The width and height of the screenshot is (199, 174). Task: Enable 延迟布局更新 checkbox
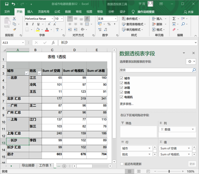point(122,164)
